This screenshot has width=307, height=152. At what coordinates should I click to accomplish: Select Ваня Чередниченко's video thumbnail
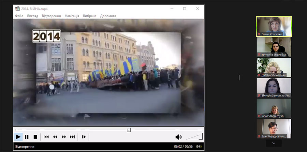(274, 129)
